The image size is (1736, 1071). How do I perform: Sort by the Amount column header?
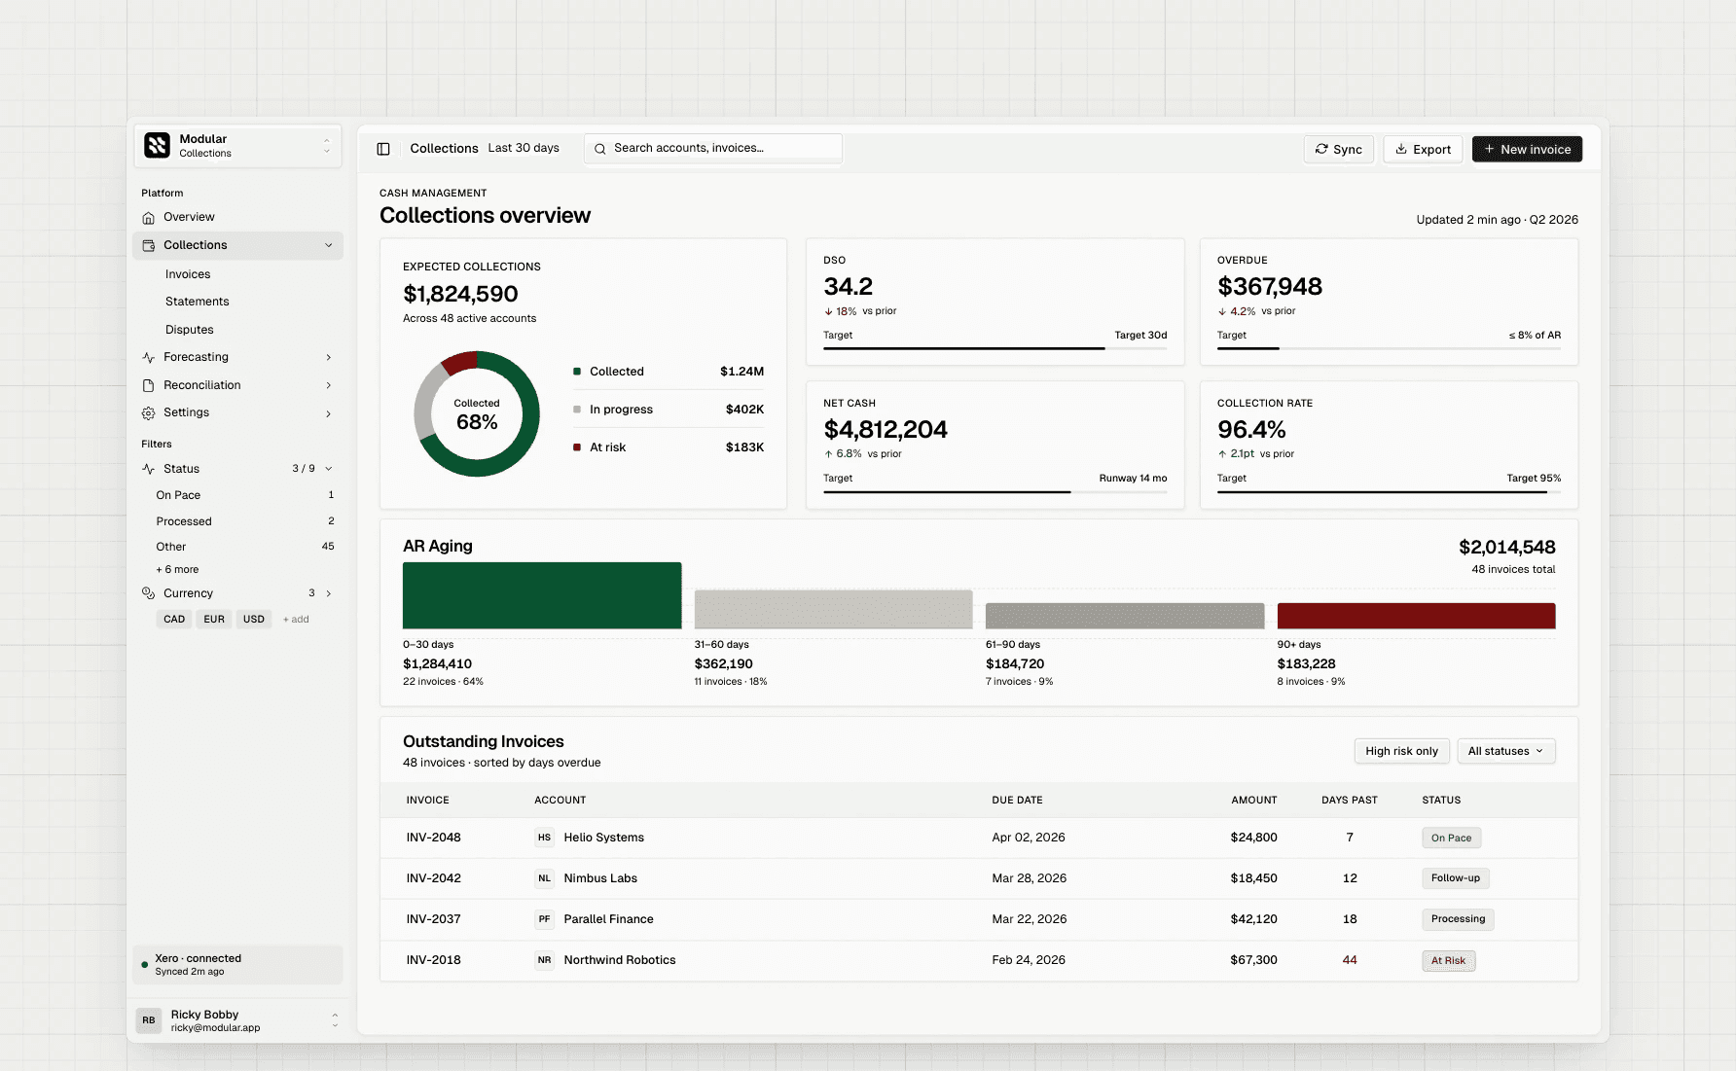1254,801
